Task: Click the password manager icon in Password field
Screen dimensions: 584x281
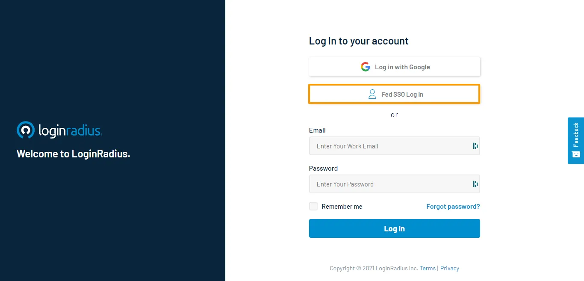Action: 475,184
